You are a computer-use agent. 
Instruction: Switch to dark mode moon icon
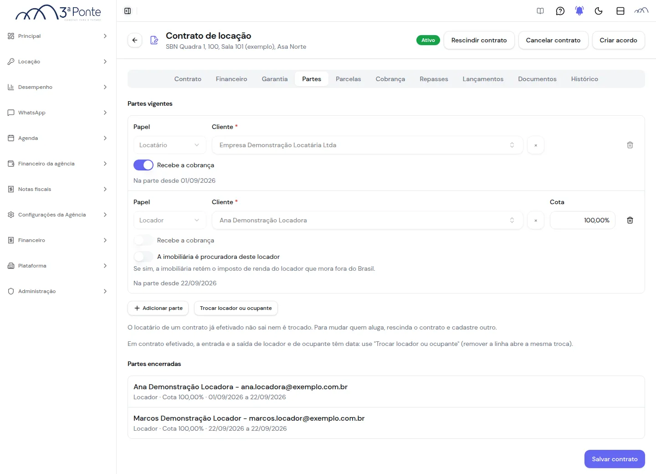click(x=599, y=11)
